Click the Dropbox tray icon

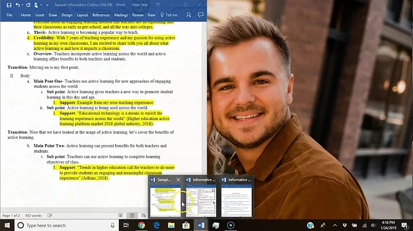345,225
